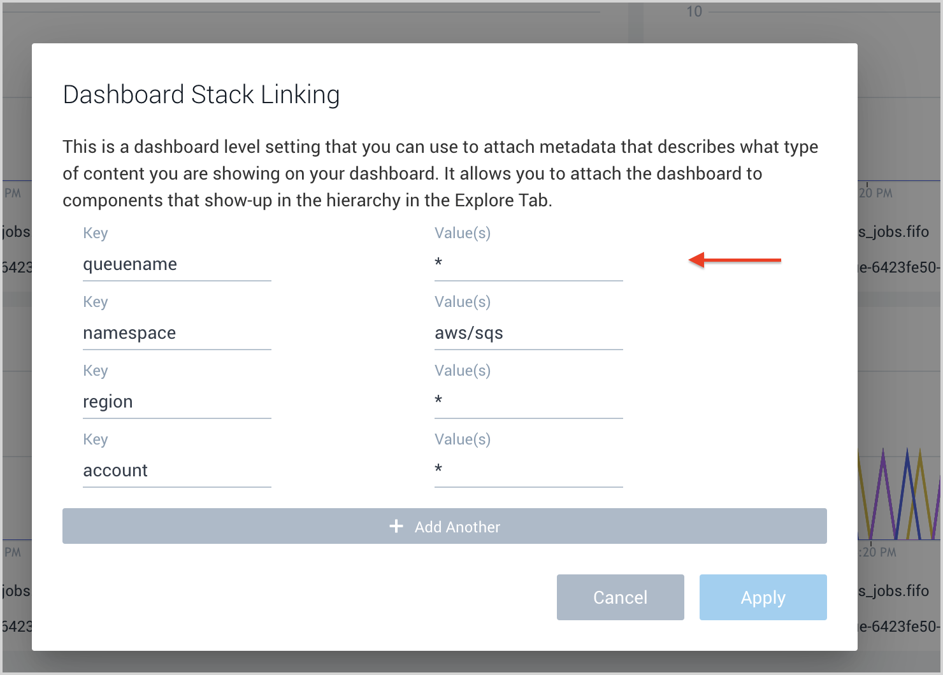Click the Dashboard Stack Linking title
The width and height of the screenshot is (943, 675).
pos(201,94)
